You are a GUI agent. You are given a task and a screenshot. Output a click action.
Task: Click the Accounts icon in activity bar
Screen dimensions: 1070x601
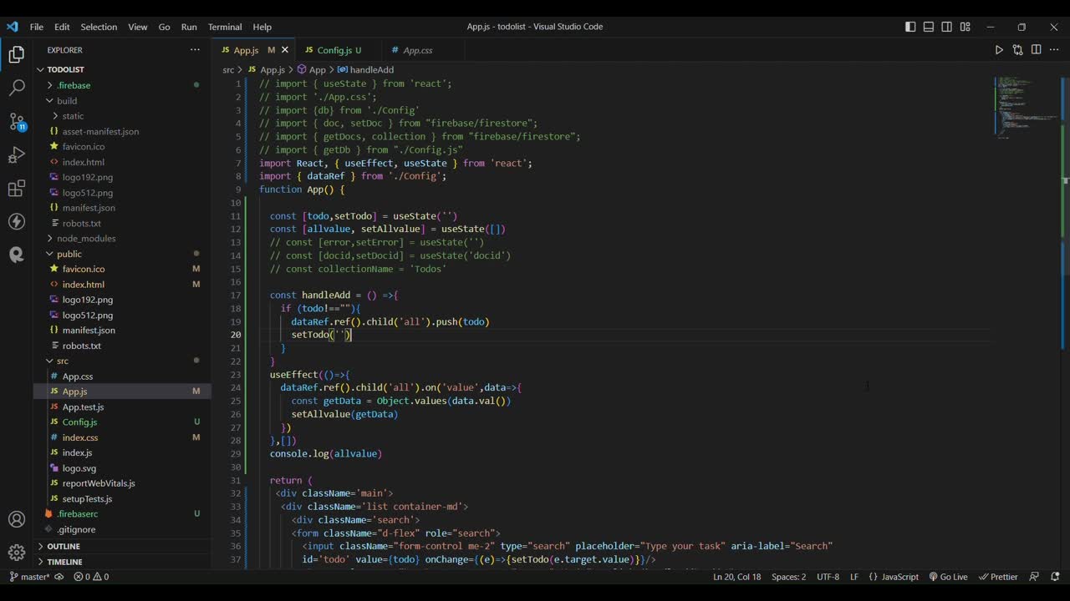pos(17,519)
